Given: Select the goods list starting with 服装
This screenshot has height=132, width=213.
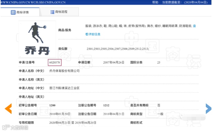Looking at the screenshot, I should pyautogui.click(x=139, y=26).
